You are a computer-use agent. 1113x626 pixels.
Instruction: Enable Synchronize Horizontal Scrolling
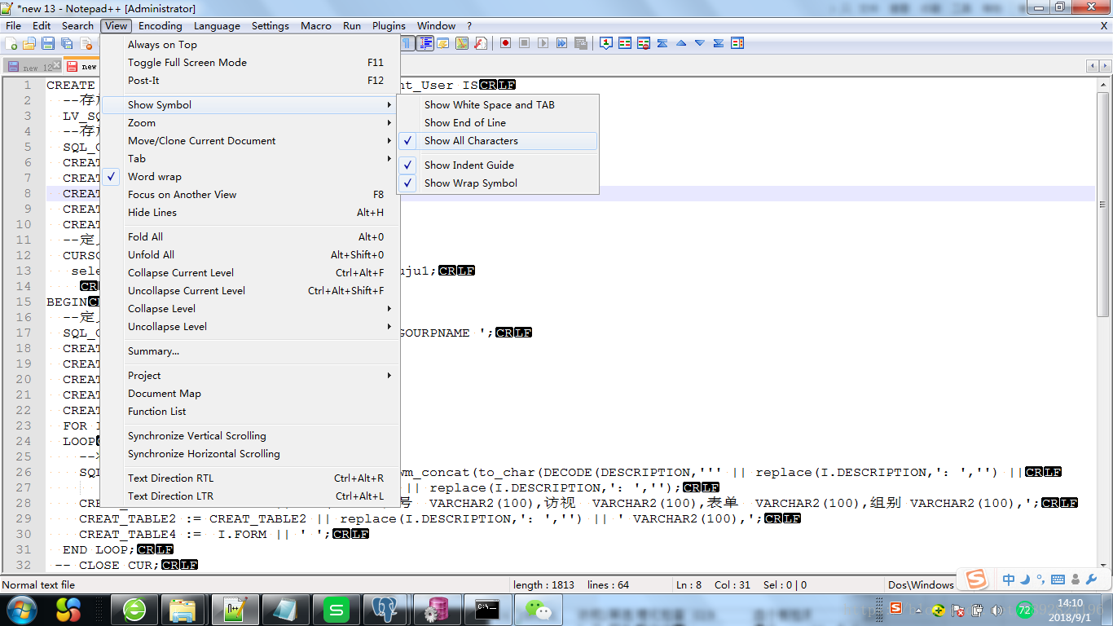[251, 453]
